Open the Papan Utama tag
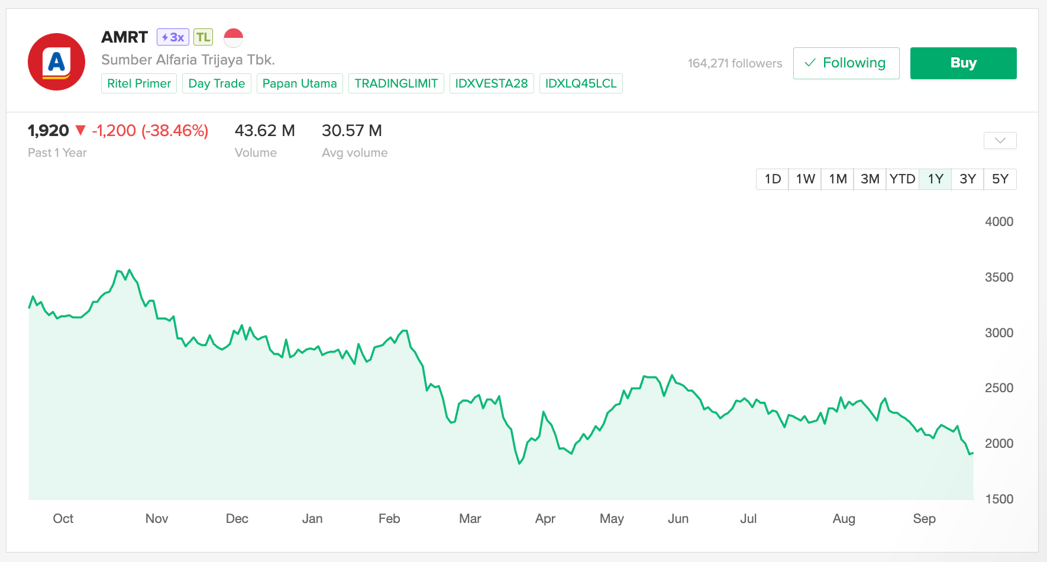This screenshot has height=562, width=1047. pyautogui.click(x=299, y=83)
